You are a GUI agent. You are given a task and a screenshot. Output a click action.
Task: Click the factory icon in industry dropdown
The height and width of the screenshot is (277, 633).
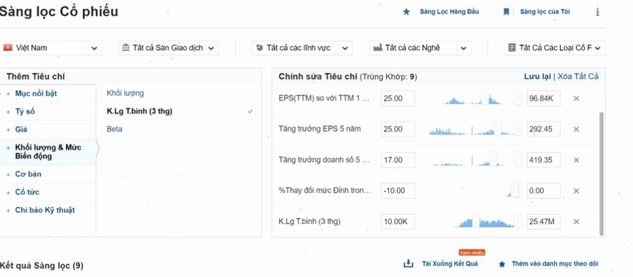tap(378, 48)
